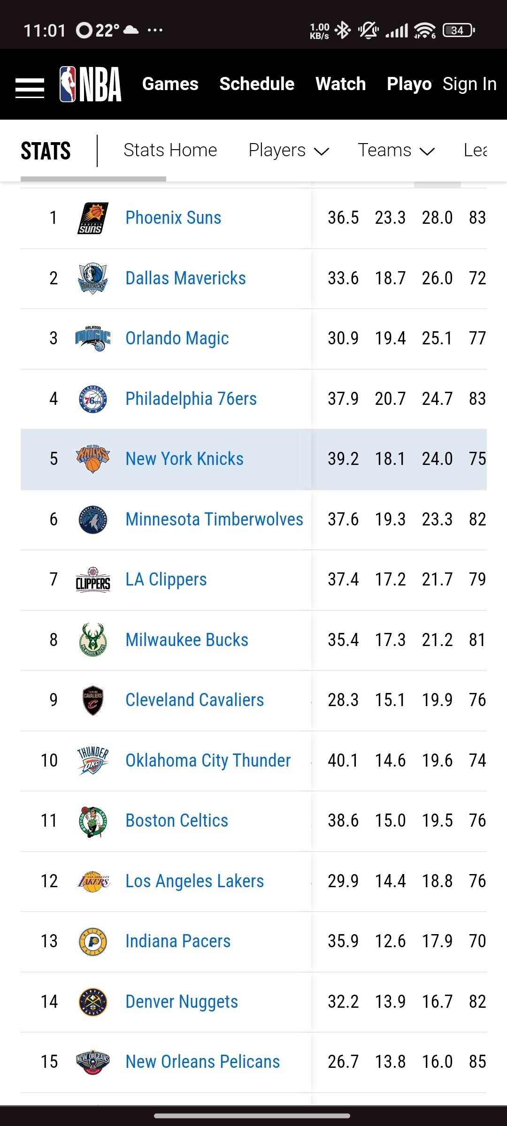Screen dimensions: 507x1126
Task: Tap the New York Knicks logo
Action: pyautogui.click(x=93, y=459)
